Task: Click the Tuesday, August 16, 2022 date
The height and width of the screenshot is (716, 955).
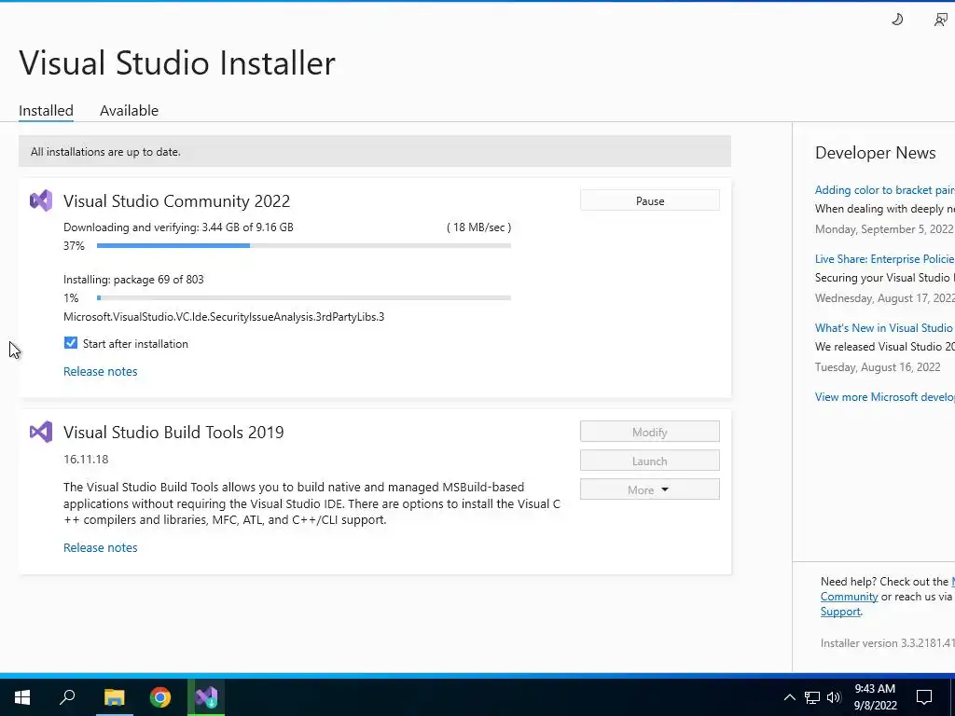Action: point(878,367)
